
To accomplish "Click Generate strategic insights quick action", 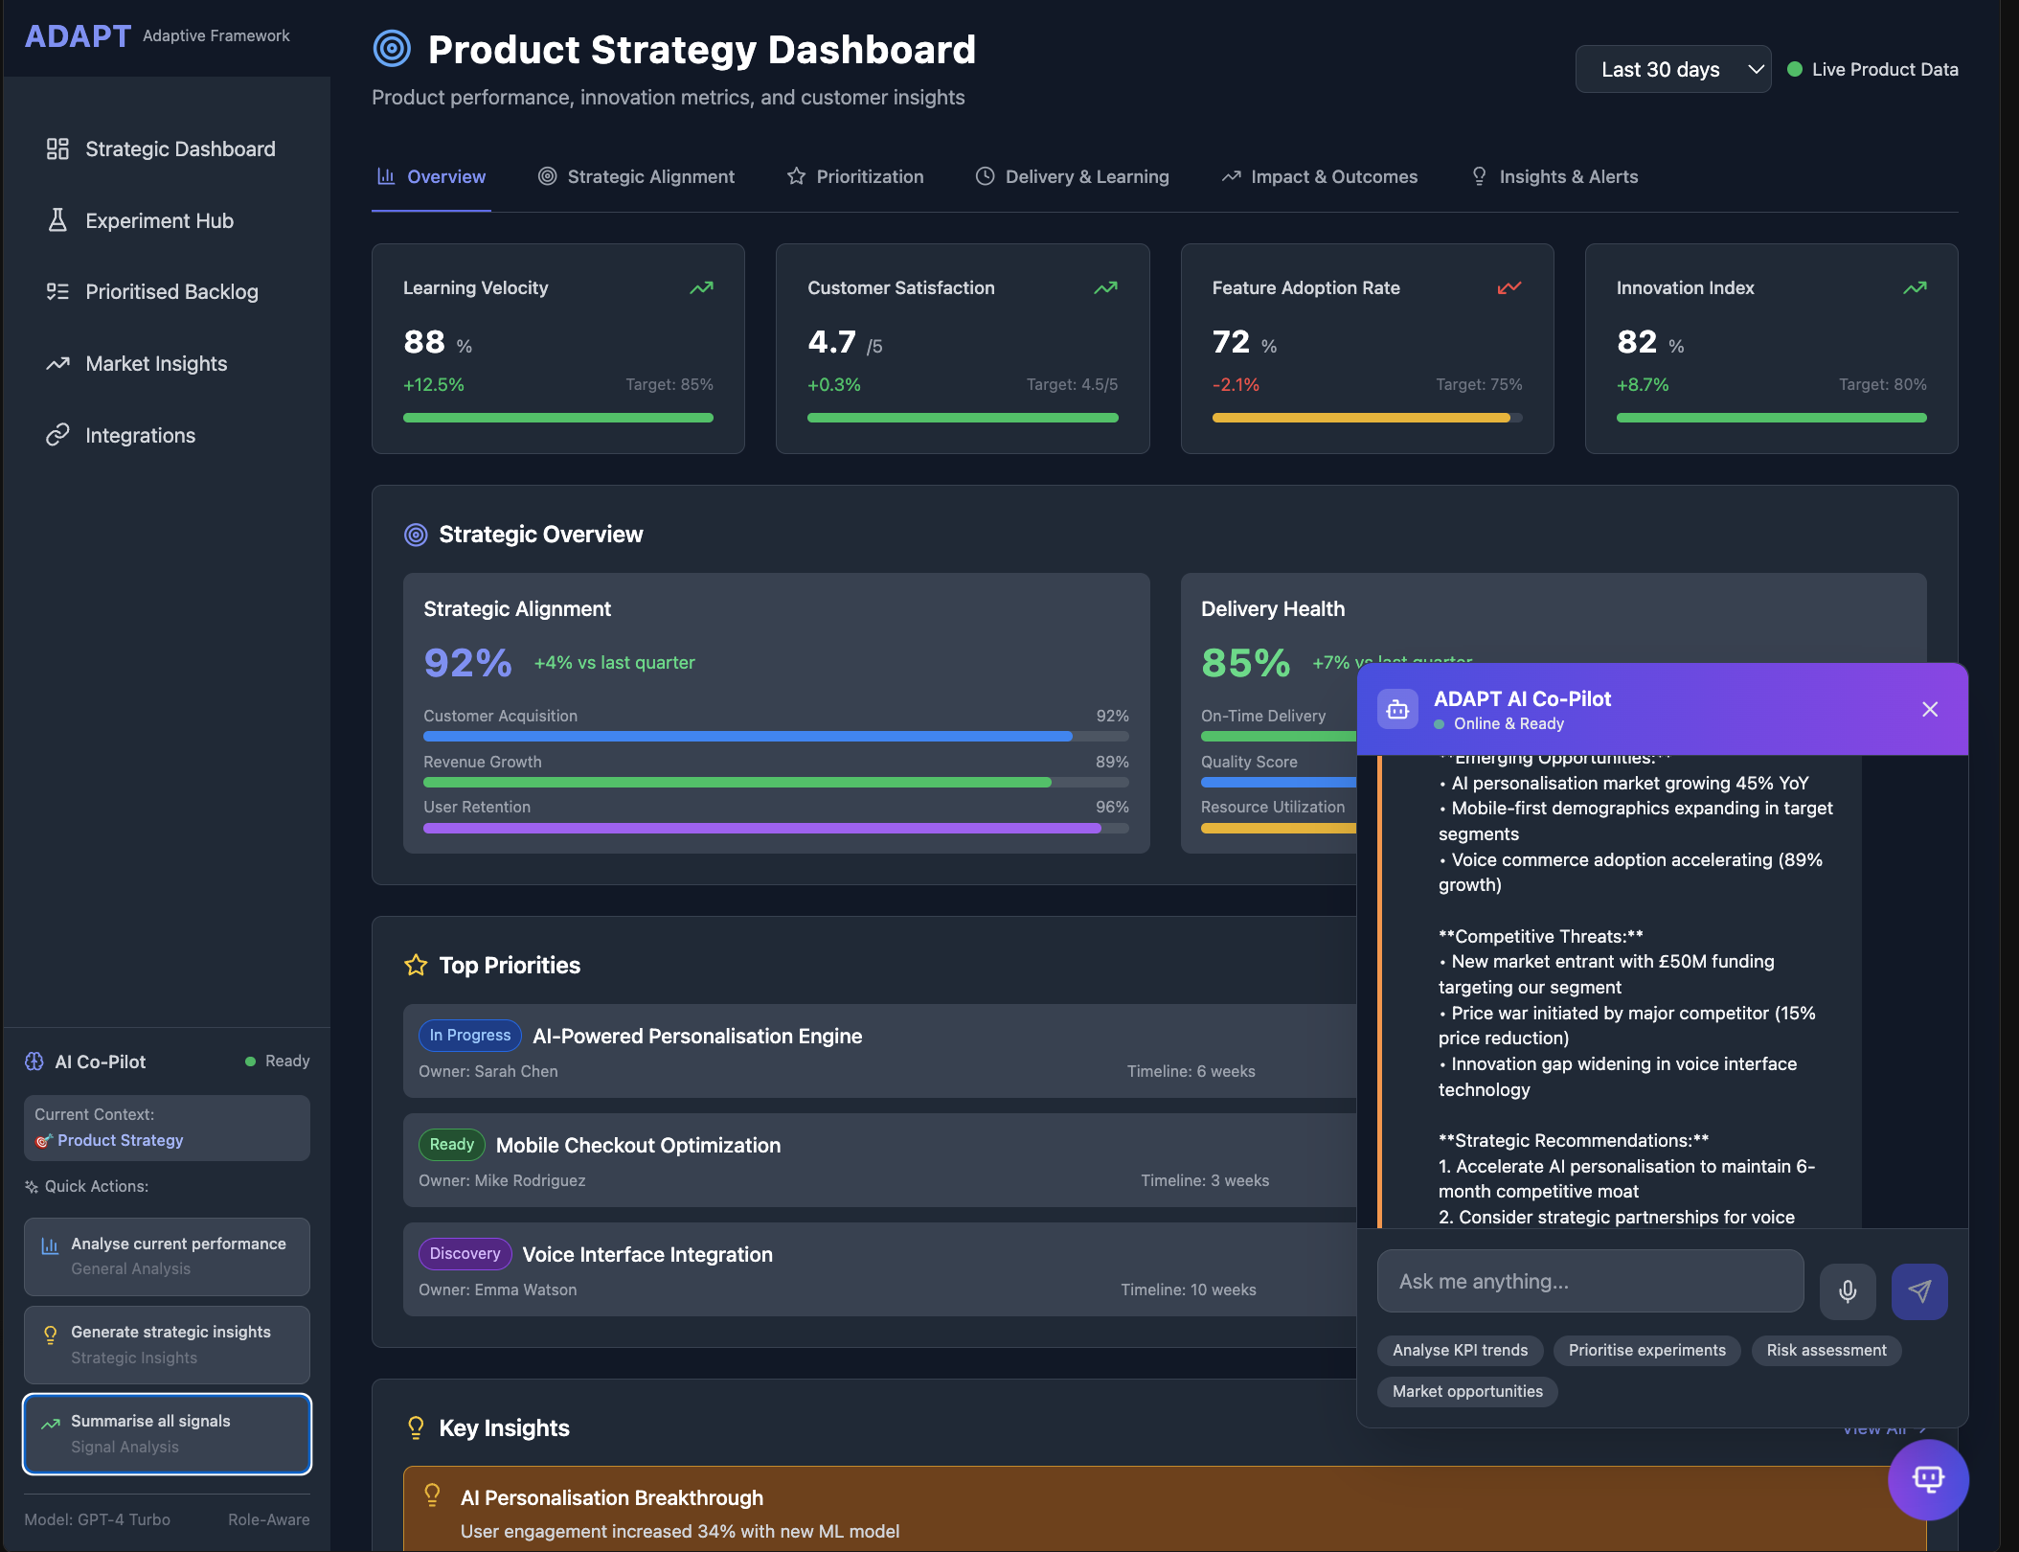I will tap(167, 1344).
